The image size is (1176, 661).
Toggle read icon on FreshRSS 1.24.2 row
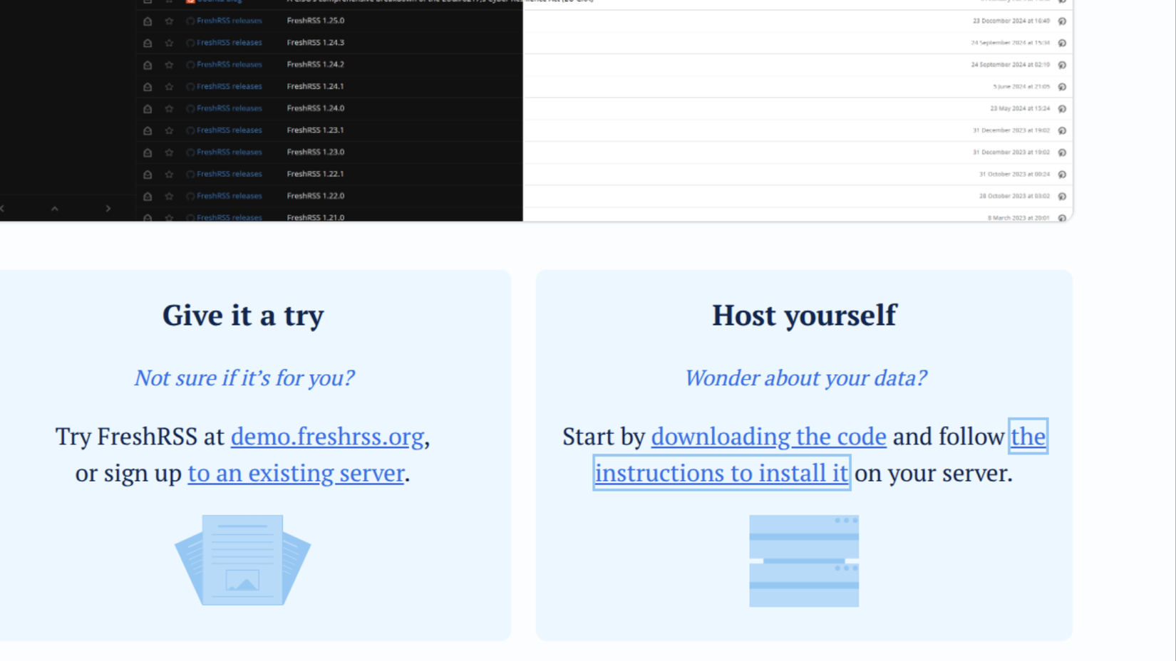point(148,65)
